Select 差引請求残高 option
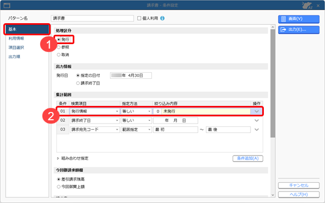 coord(58,179)
